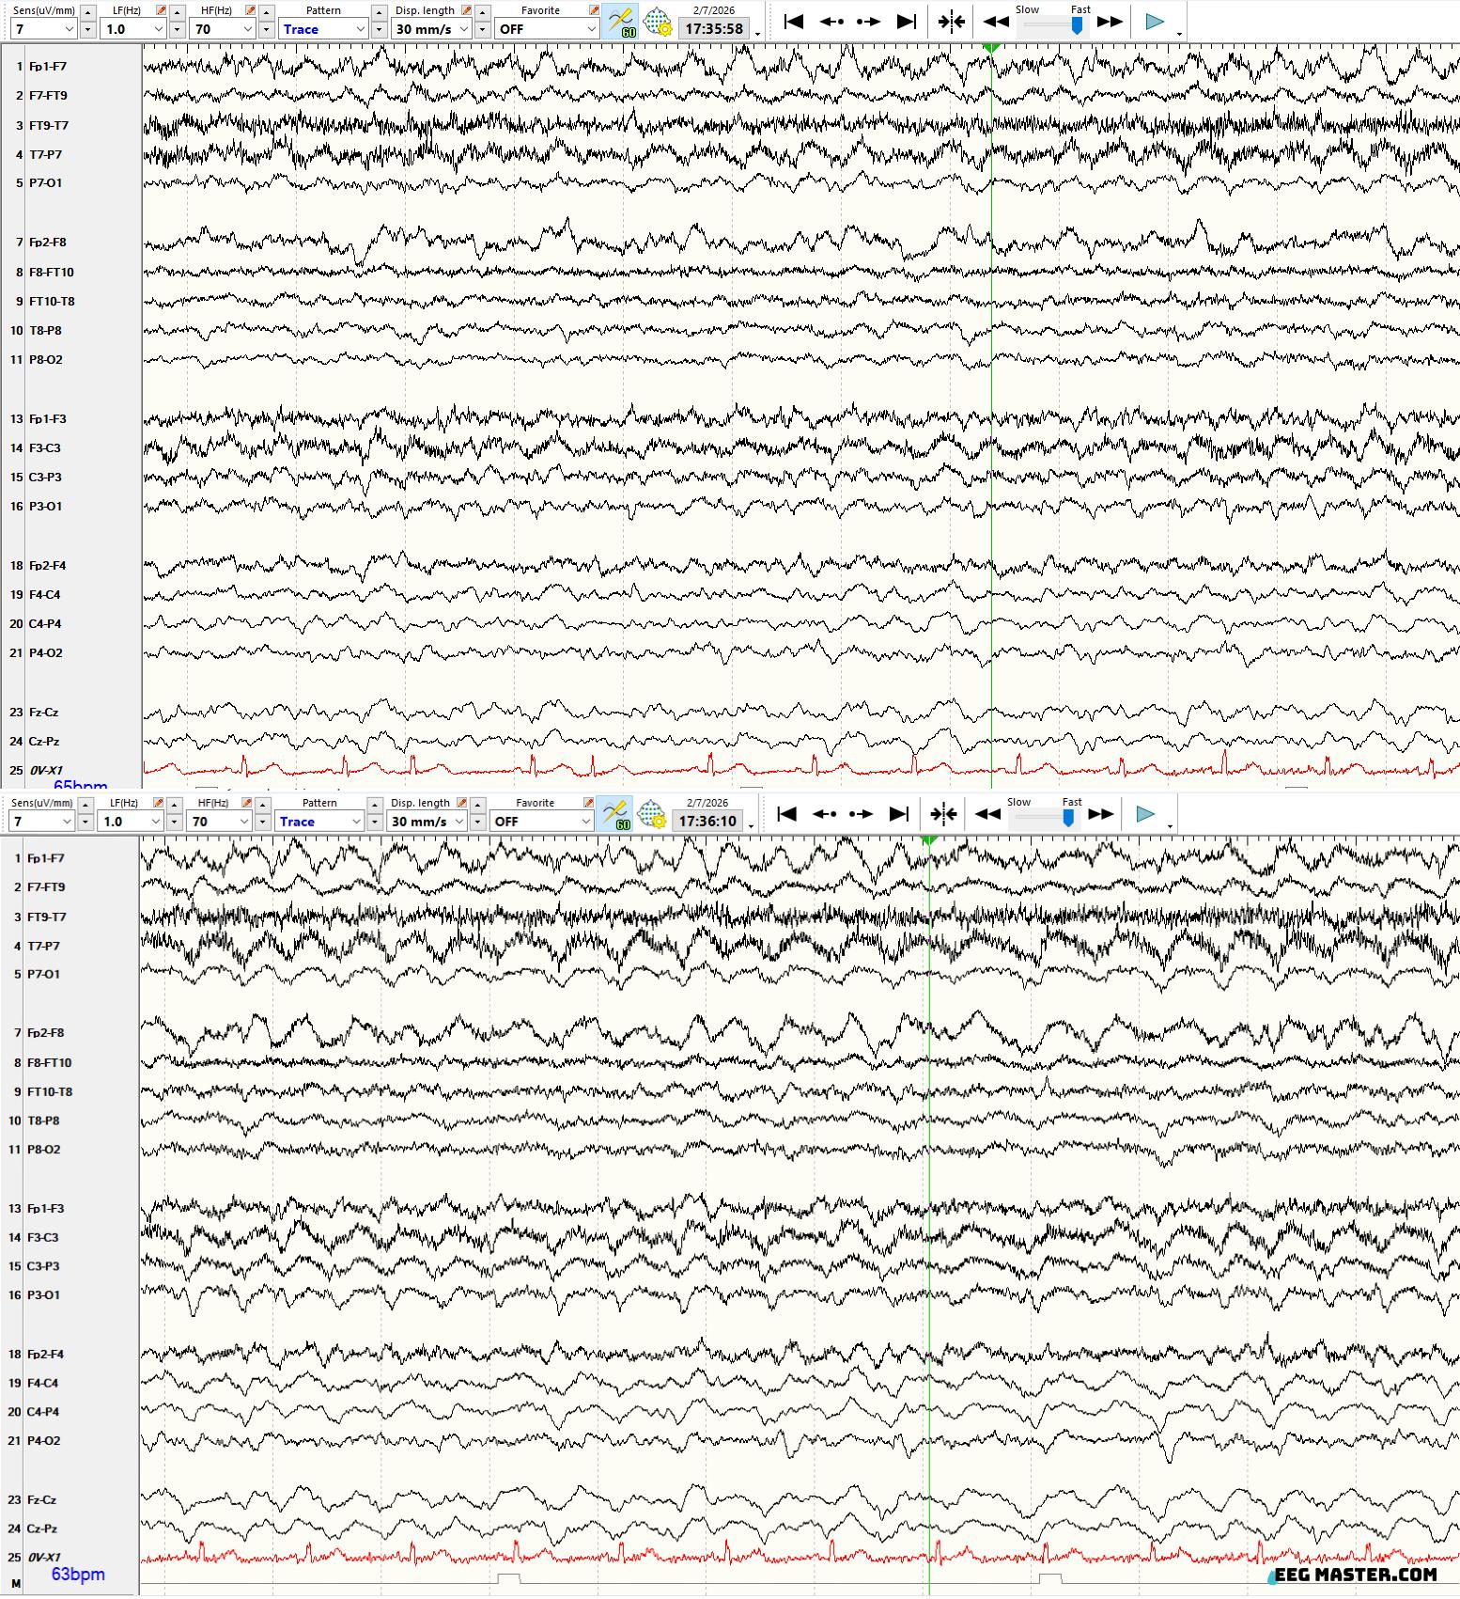The height and width of the screenshot is (1599, 1460).
Task: Jump to recording start in the 17:35:58 toolbar
Action: (x=794, y=22)
